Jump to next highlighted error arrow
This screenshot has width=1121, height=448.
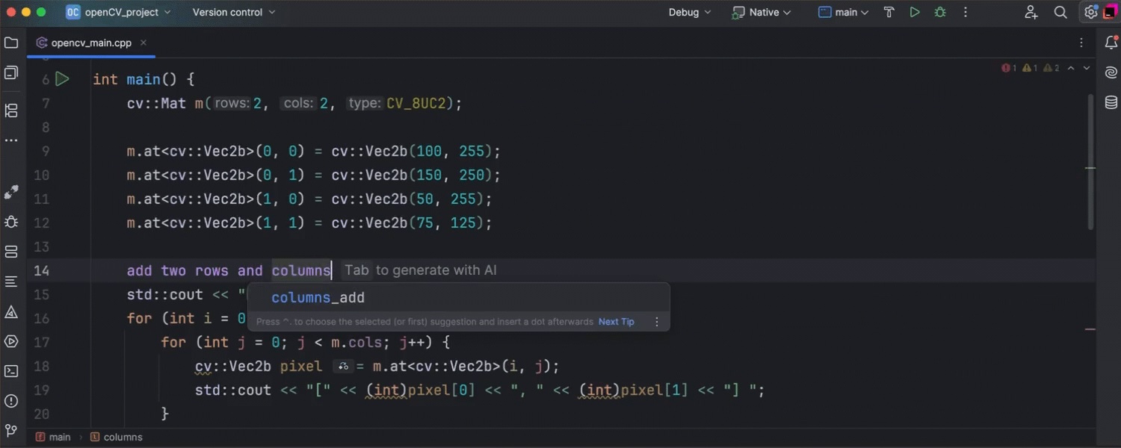(x=1087, y=68)
